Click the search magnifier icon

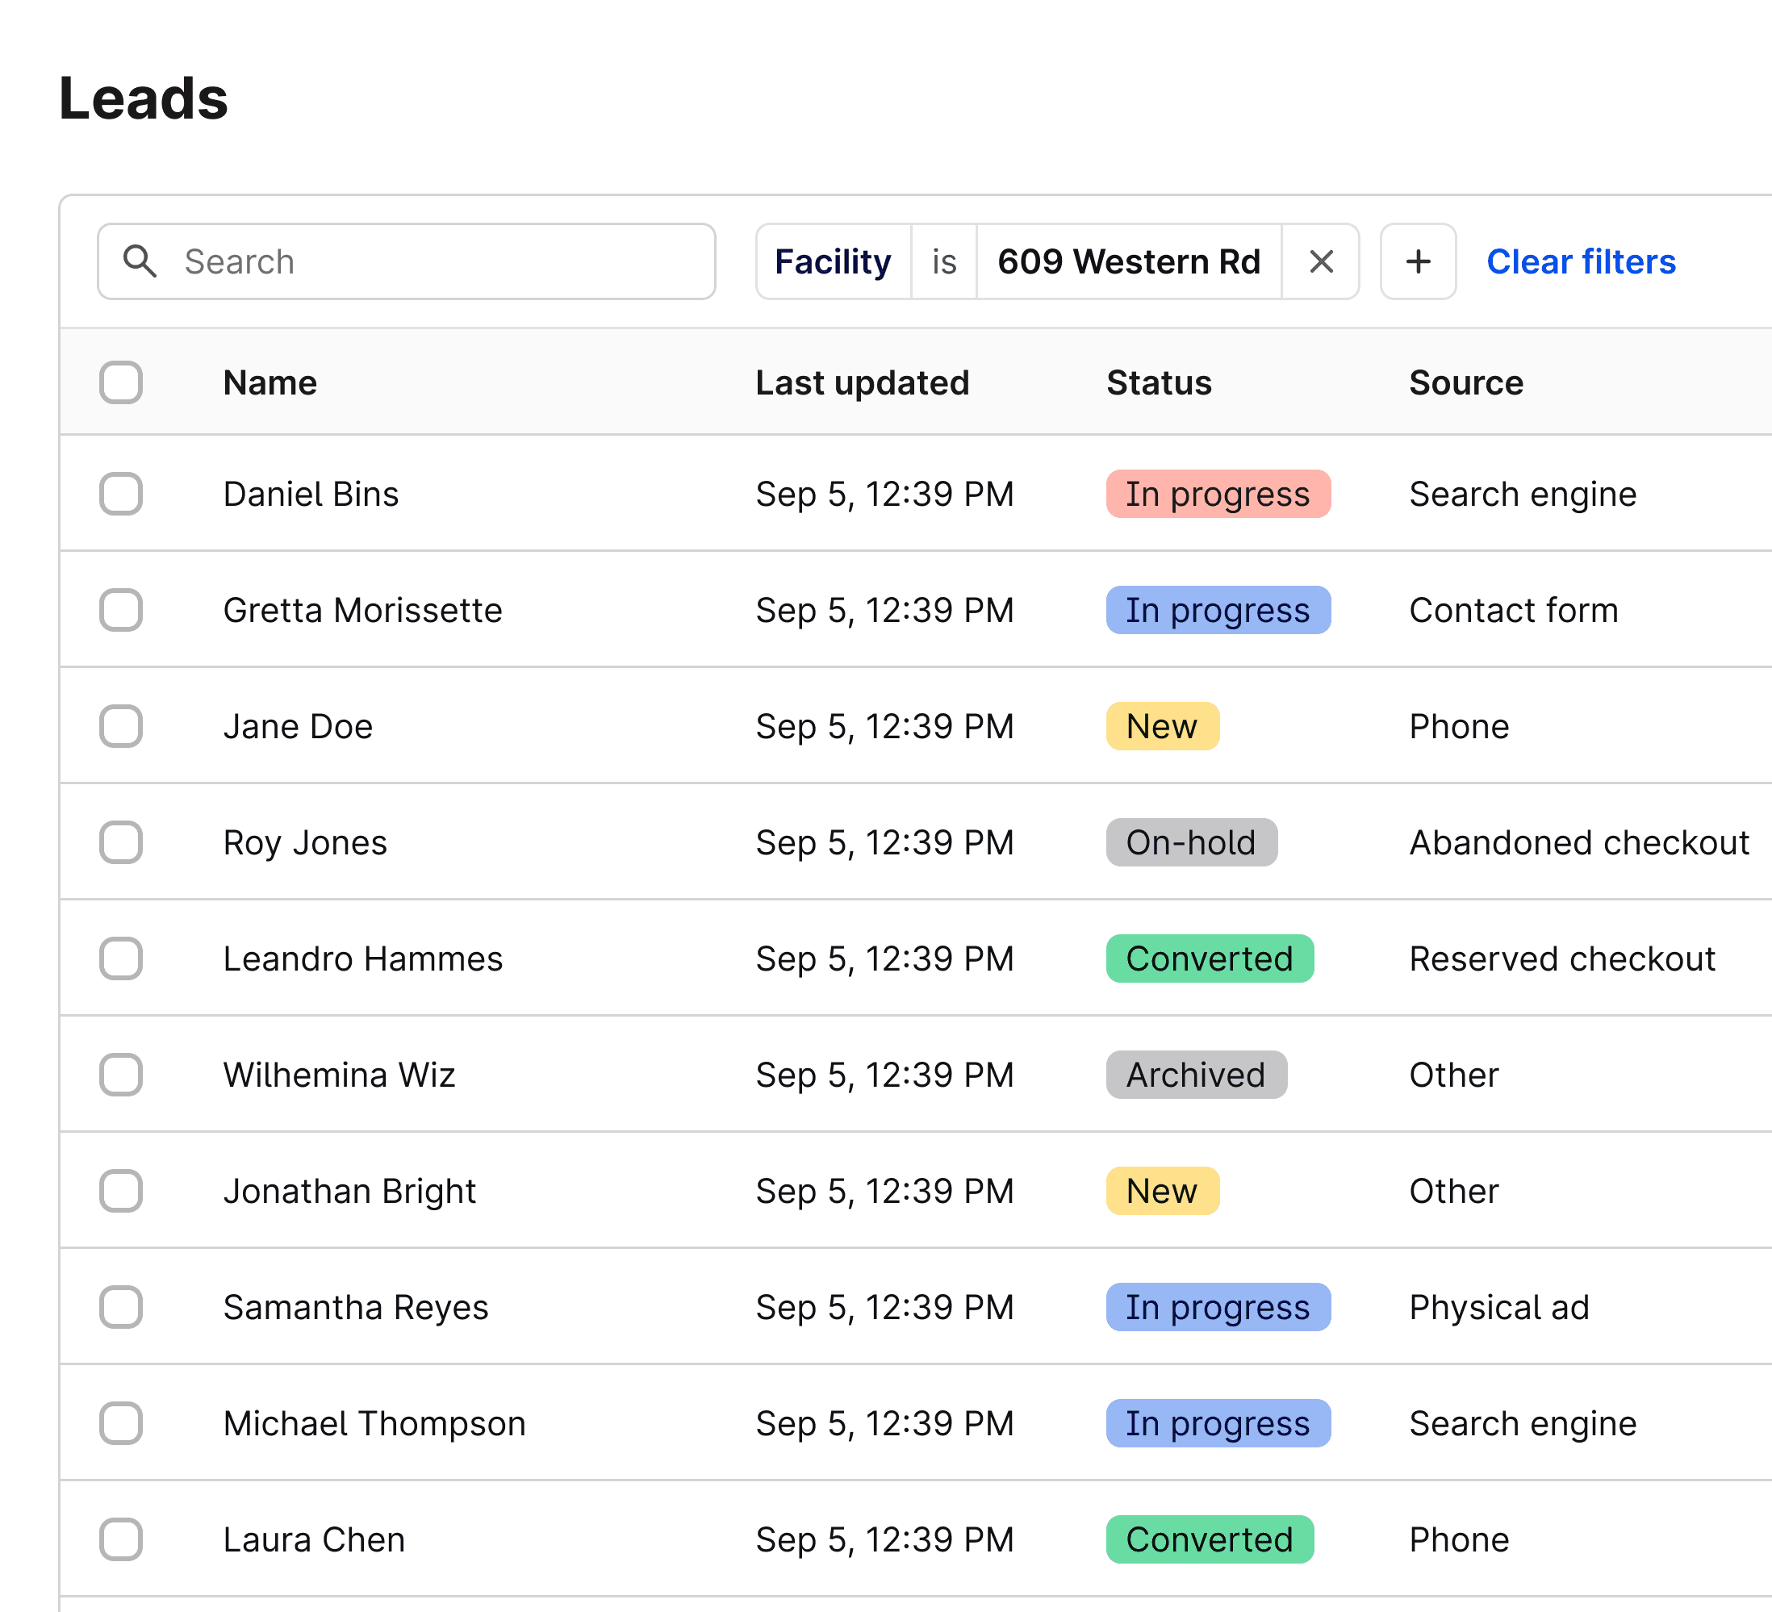[140, 261]
